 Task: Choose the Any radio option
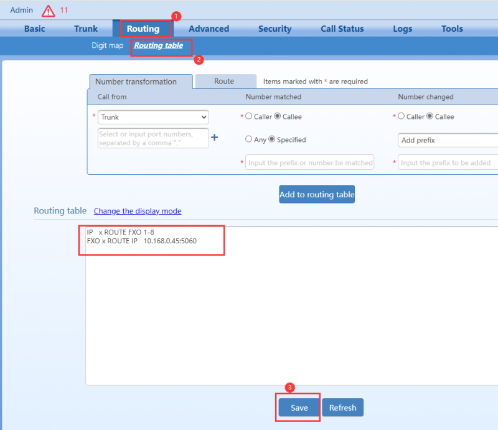tap(249, 139)
